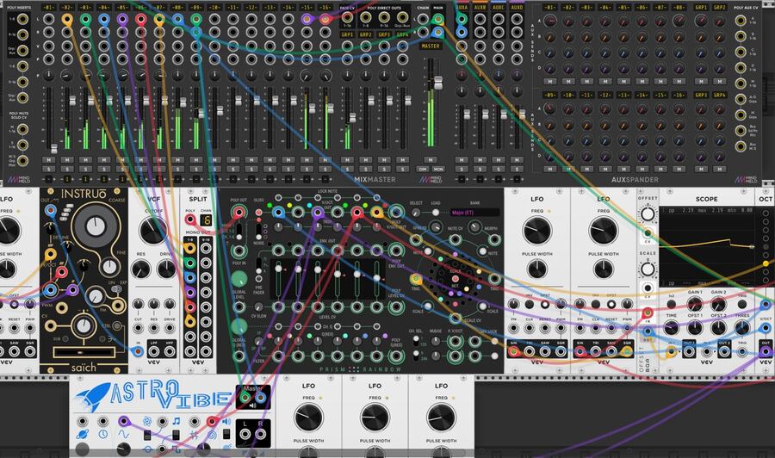Click GRP1 group label on MixMaster
The width and height of the screenshot is (775, 458).
pos(347,34)
